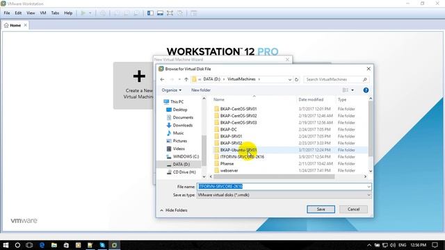The height and width of the screenshot is (250, 445).
Task: Toggle the thumbnail bar icon in toolbar
Action: click(x=160, y=13)
